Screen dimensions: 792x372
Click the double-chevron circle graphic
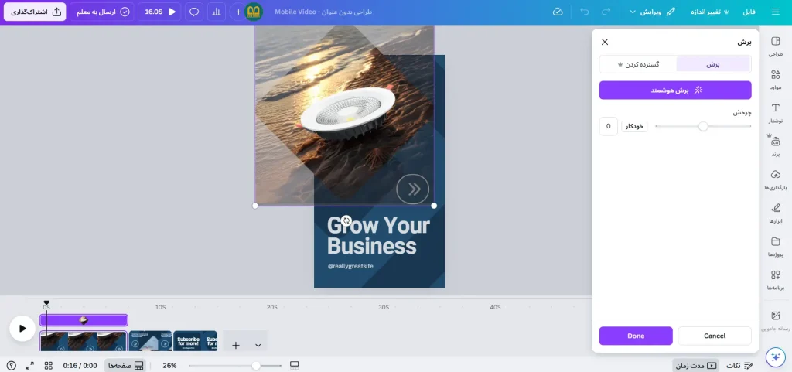413,189
